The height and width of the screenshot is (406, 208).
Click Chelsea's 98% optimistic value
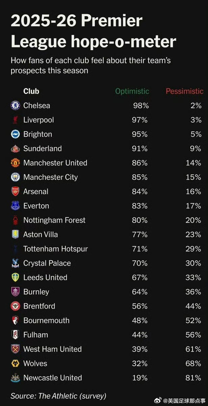pyautogui.click(x=140, y=106)
